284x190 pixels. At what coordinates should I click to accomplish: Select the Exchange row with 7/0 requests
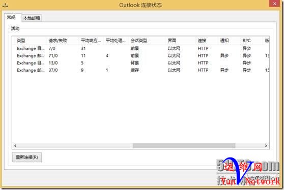pos(140,48)
